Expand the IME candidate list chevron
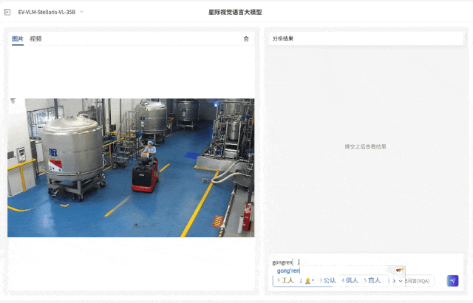This screenshot has width=473, height=303. pos(401,281)
